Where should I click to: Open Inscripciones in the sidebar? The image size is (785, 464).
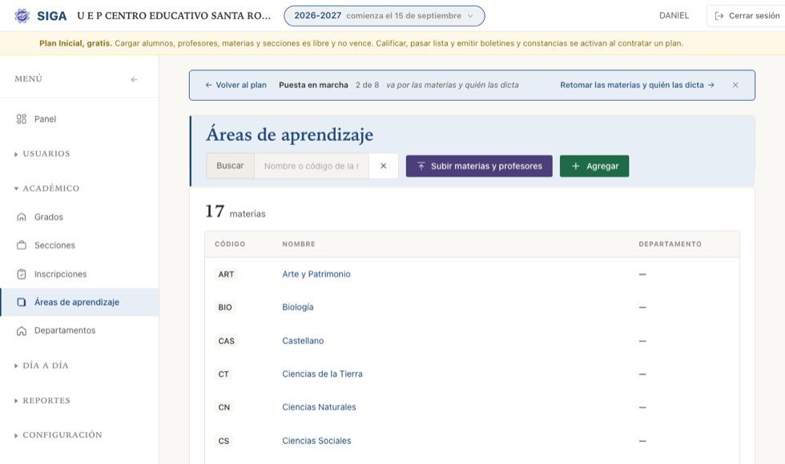pyautogui.click(x=79, y=274)
